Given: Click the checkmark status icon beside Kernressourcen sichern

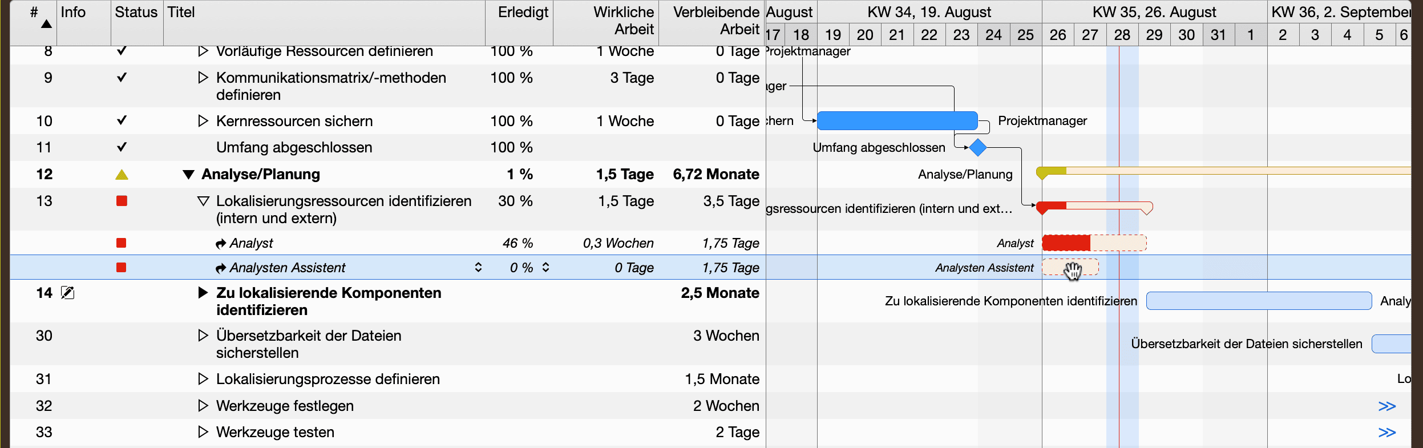Looking at the screenshot, I should pyautogui.click(x=122, y=121).
